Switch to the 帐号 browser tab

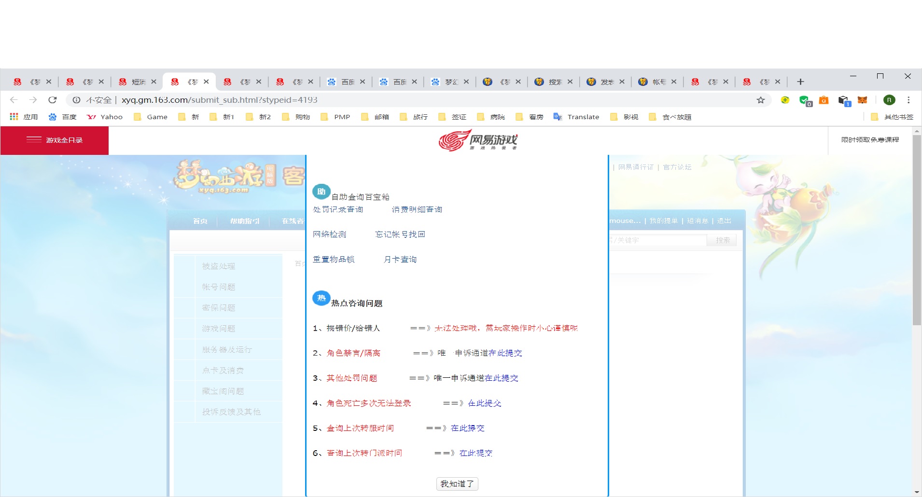point(657,82)
